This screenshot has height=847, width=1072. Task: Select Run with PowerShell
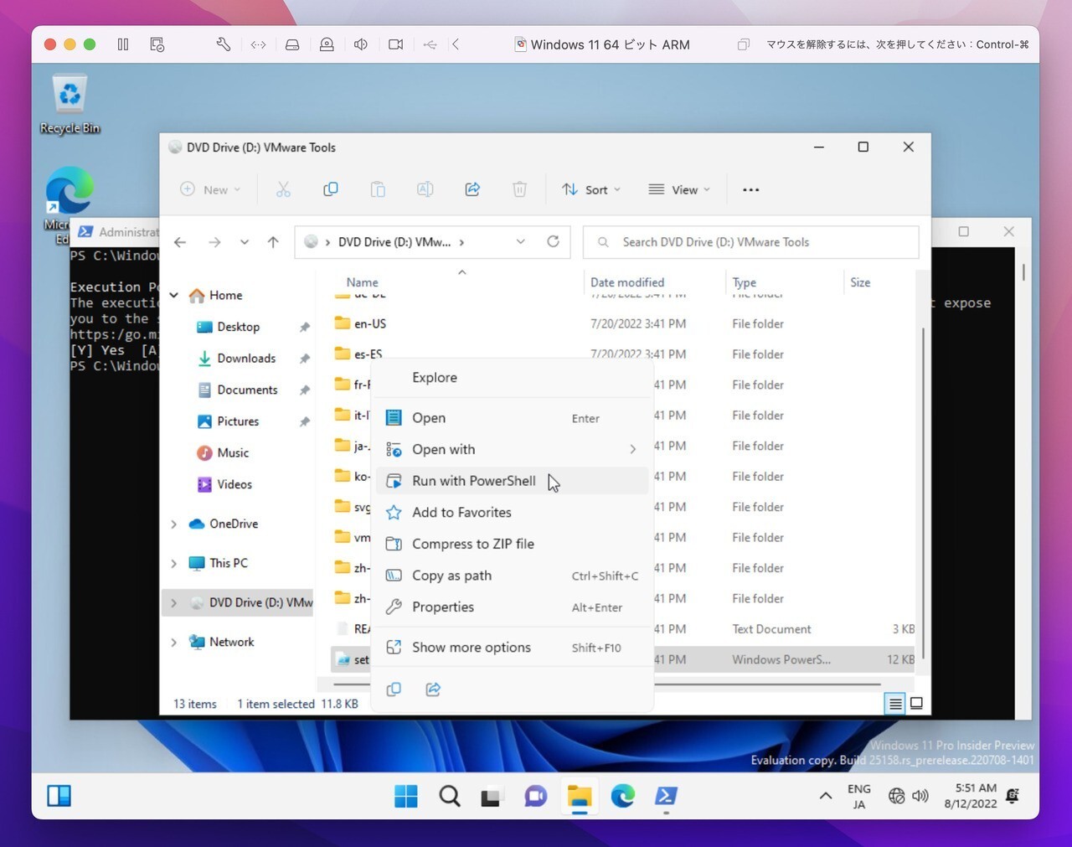(473, 481)
